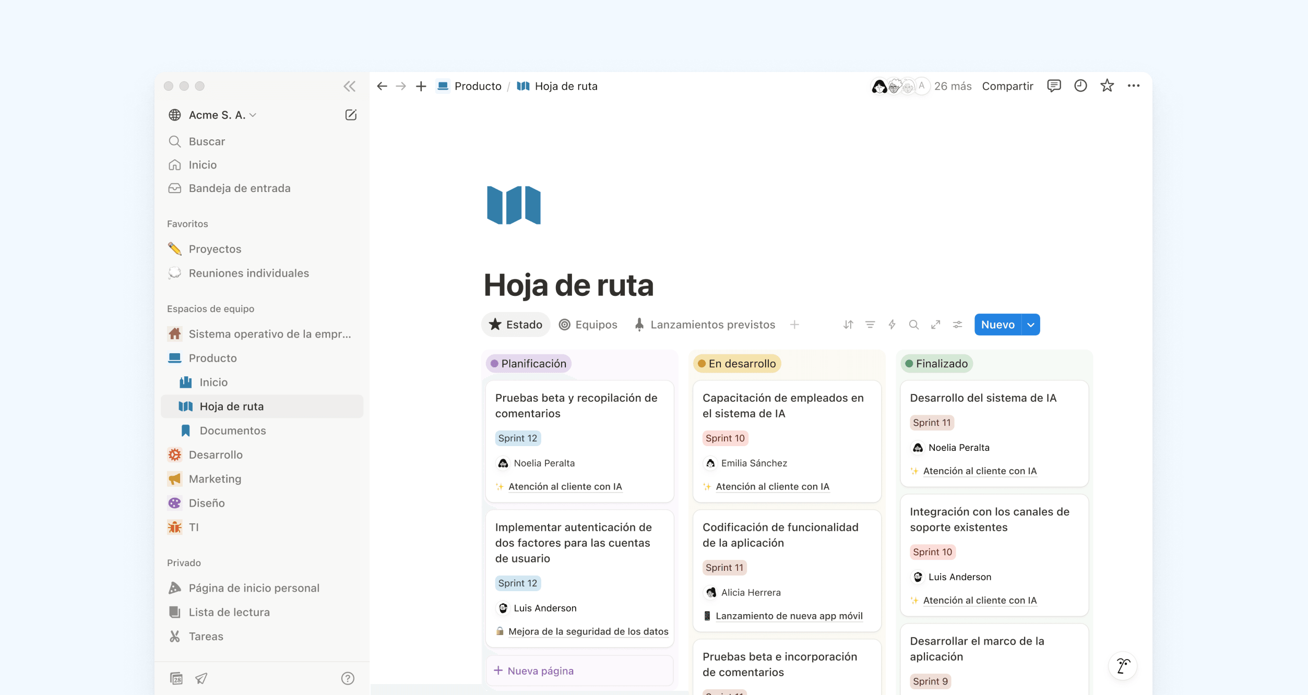Open TI teamspace
This screenshot has width=1308, height=695.
261,527
